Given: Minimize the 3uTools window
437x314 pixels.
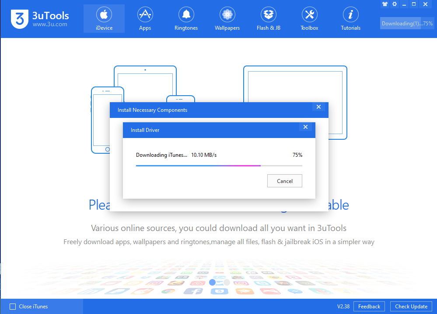Looking at the screenshot, I should [x=404, y=4].
